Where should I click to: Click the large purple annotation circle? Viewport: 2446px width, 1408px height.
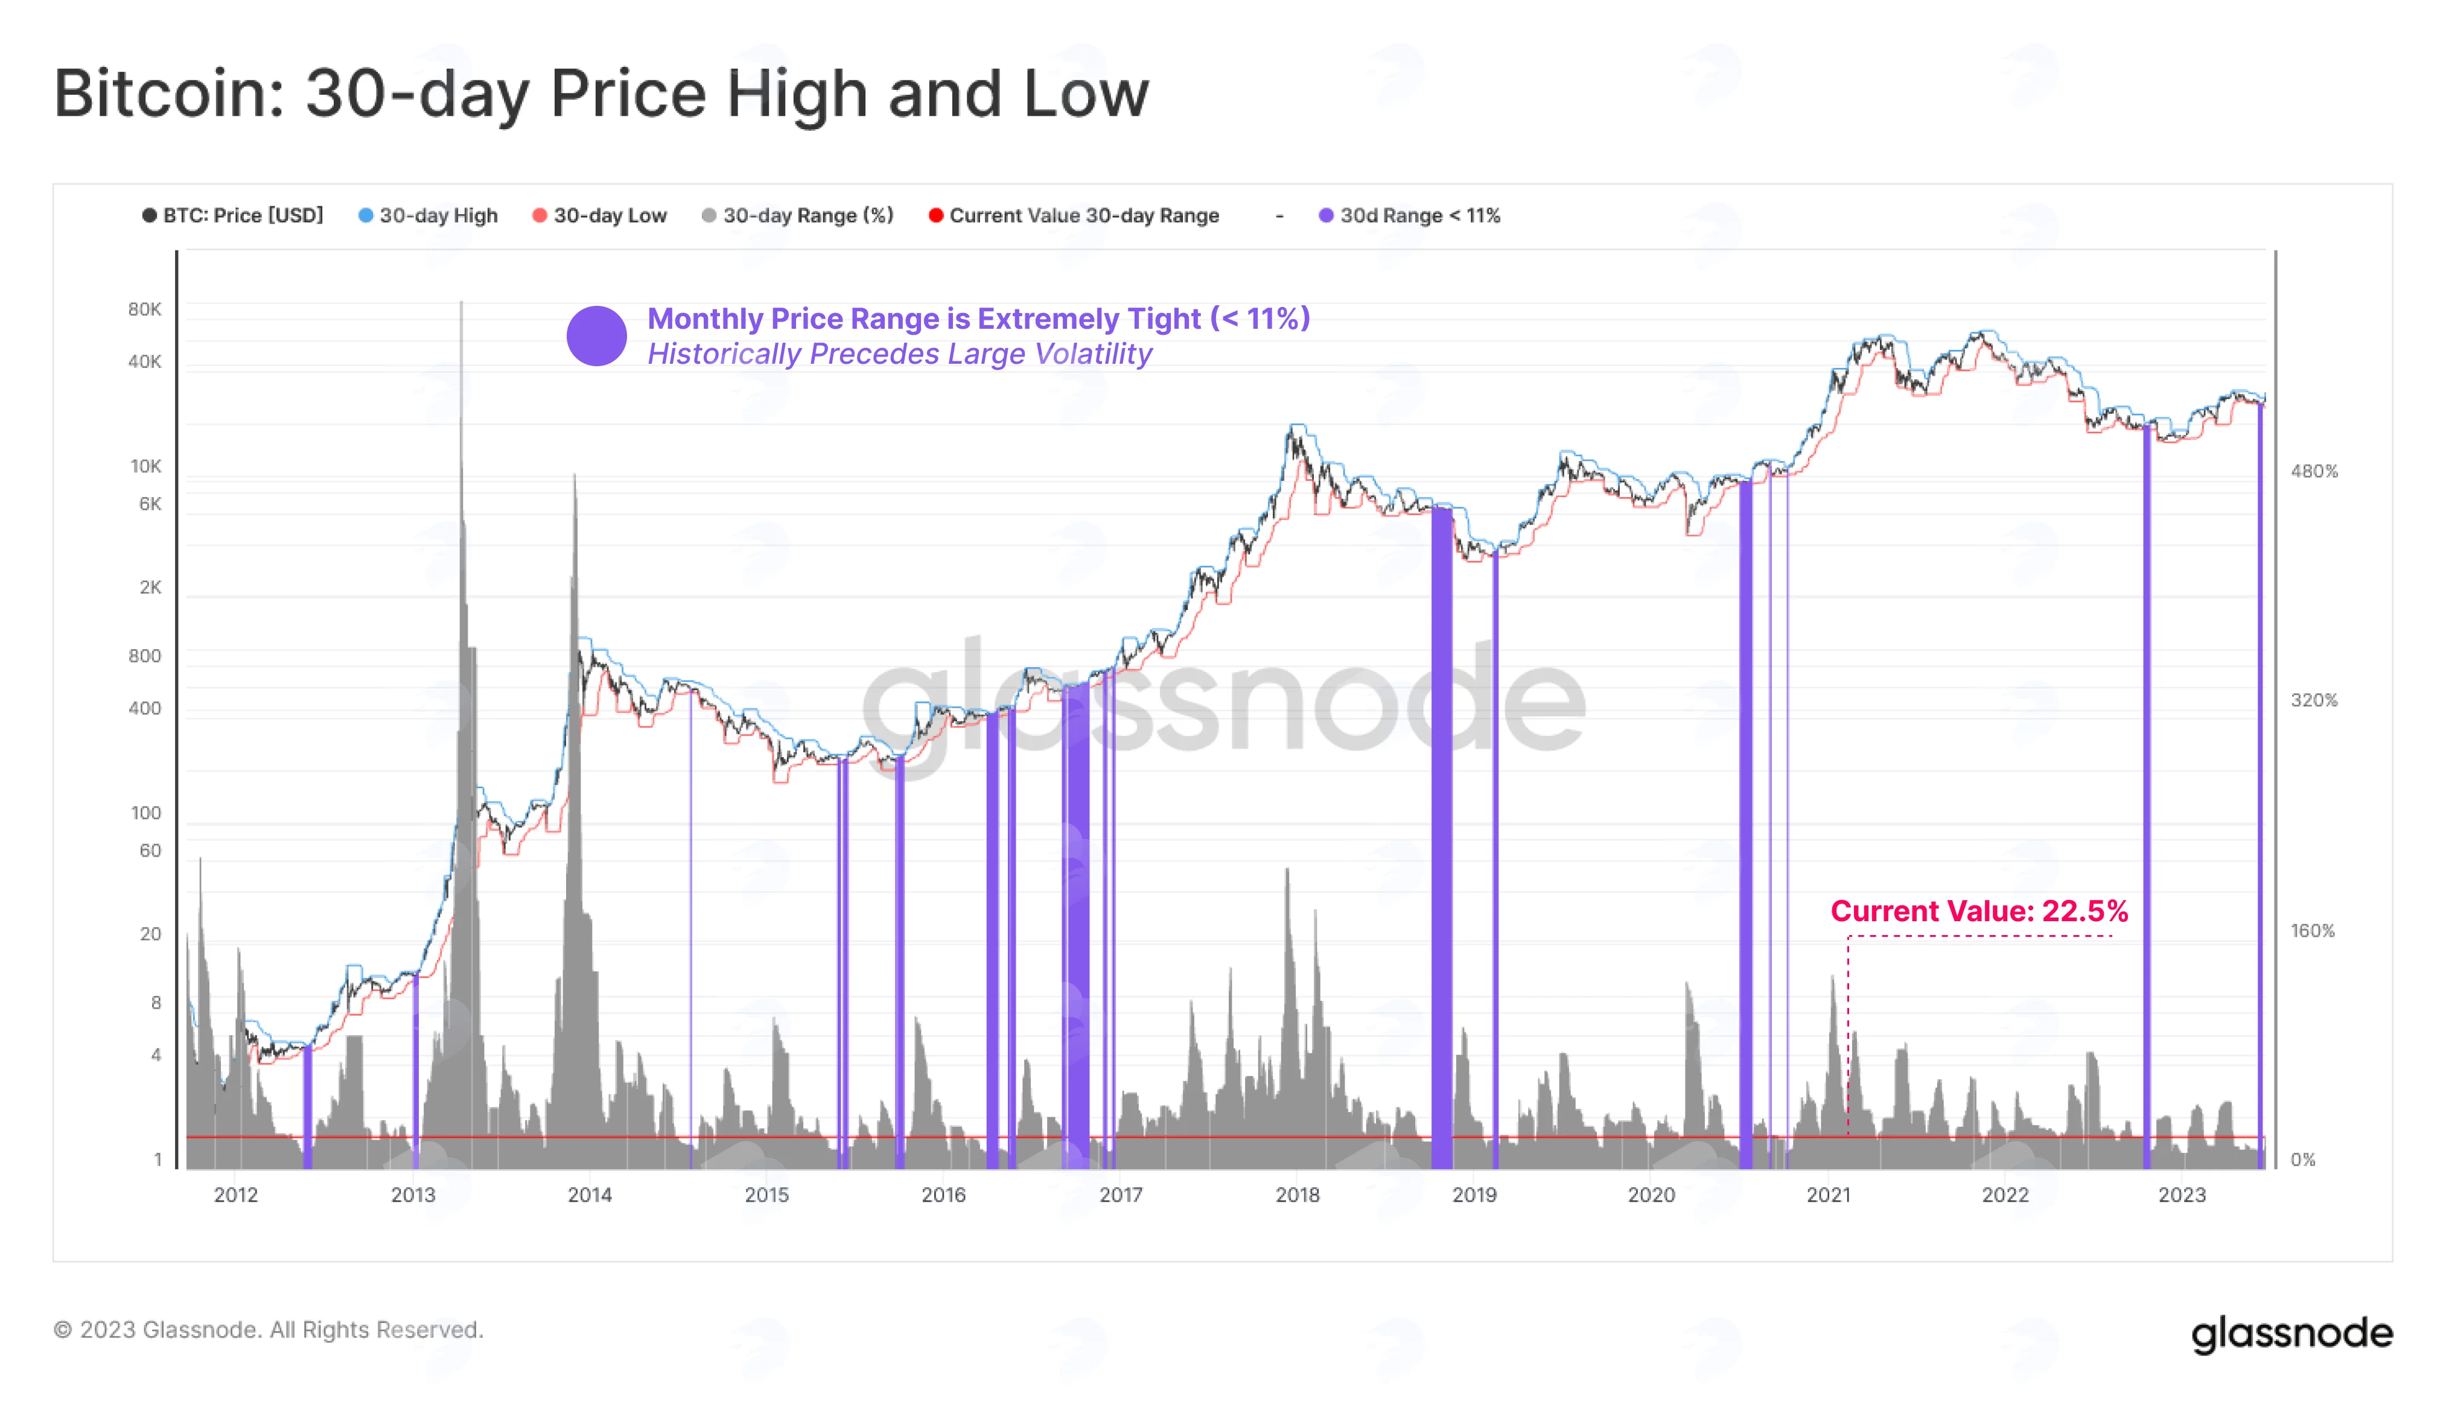coord(597,335)
